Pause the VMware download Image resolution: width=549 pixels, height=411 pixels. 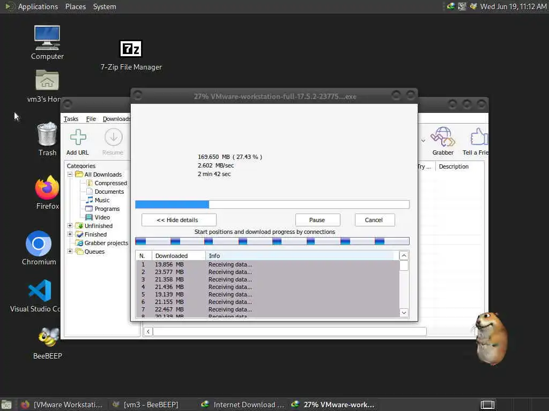click(317, 220)
